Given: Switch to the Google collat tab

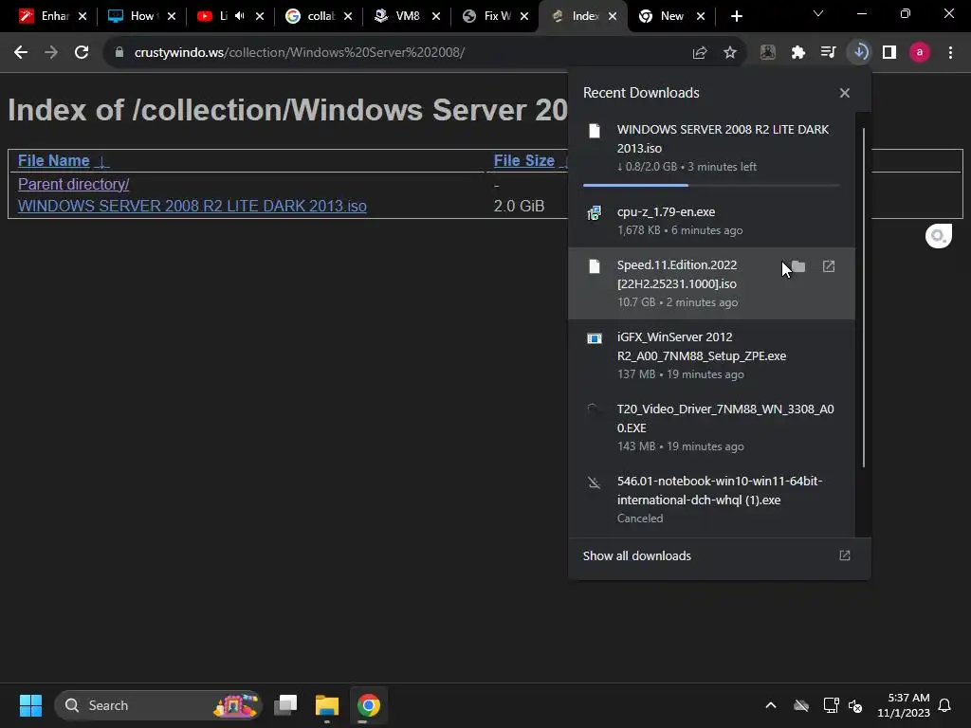Looking at the screenshot, I should pyautogui.click(x=319, y=16).
